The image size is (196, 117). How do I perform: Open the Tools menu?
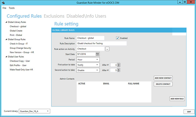click(12, 8)
